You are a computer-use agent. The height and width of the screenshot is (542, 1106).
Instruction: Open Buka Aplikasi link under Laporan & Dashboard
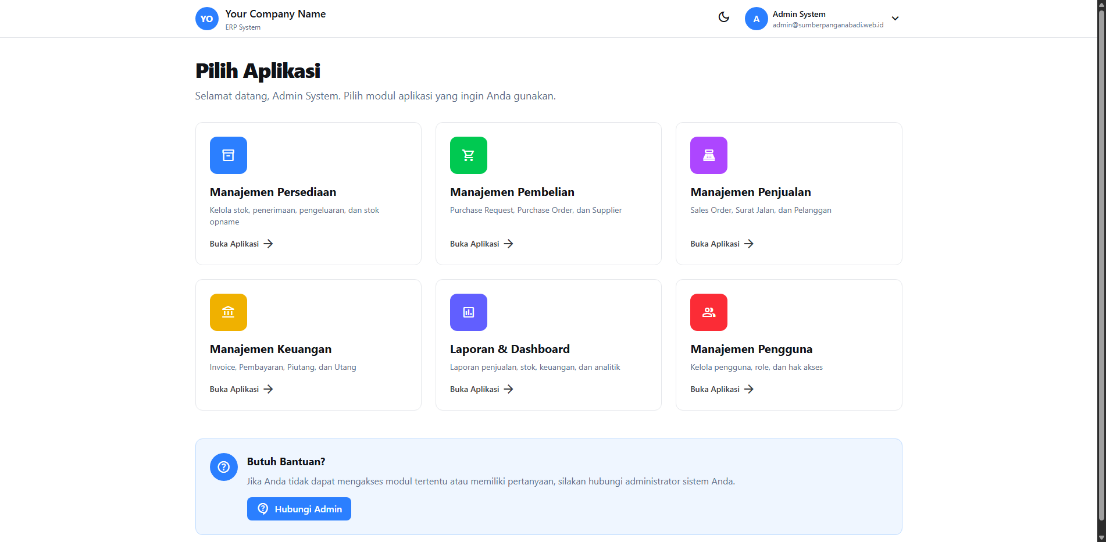481,389
